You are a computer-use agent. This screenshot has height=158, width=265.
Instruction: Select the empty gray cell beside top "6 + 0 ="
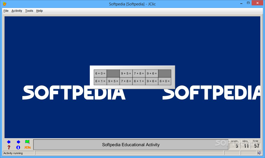pos(113,73)
